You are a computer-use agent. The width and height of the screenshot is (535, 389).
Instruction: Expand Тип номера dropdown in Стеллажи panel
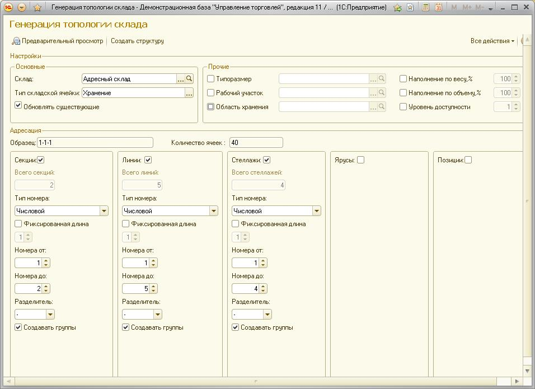pyautogui.click(x=317, y=211)
